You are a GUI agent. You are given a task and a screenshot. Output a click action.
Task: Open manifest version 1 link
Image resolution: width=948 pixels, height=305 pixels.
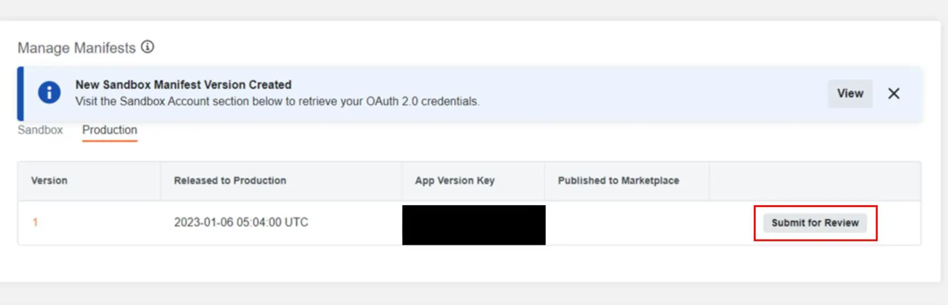pos(35,222)
